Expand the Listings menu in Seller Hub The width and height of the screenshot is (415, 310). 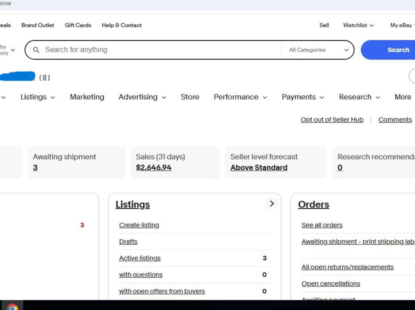pyautogui.click(x=38, y=97)
